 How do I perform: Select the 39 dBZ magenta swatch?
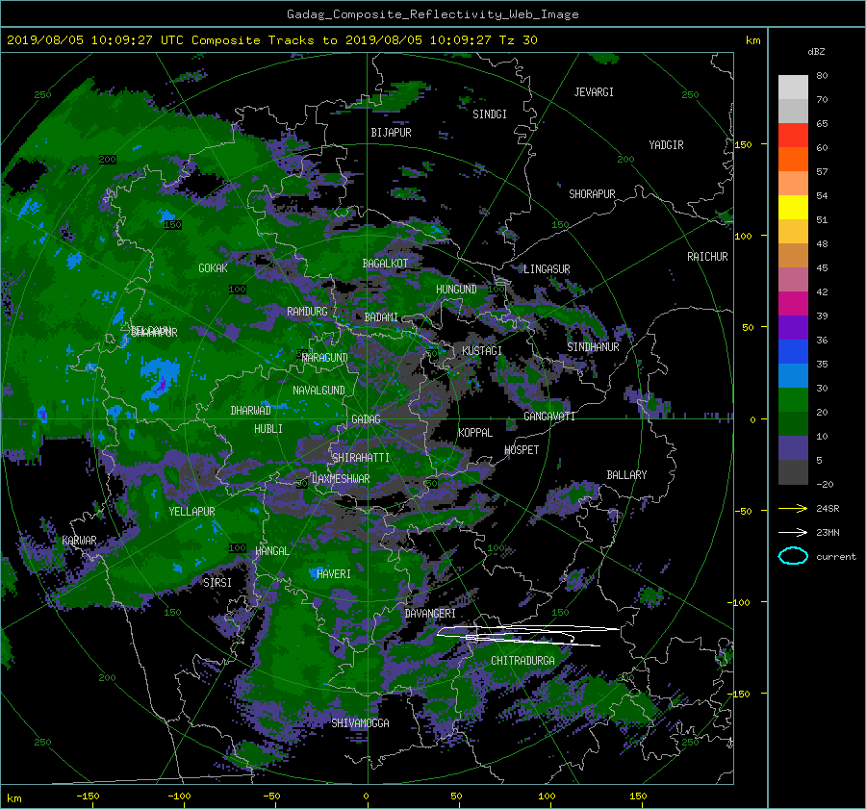click(793, 303)
